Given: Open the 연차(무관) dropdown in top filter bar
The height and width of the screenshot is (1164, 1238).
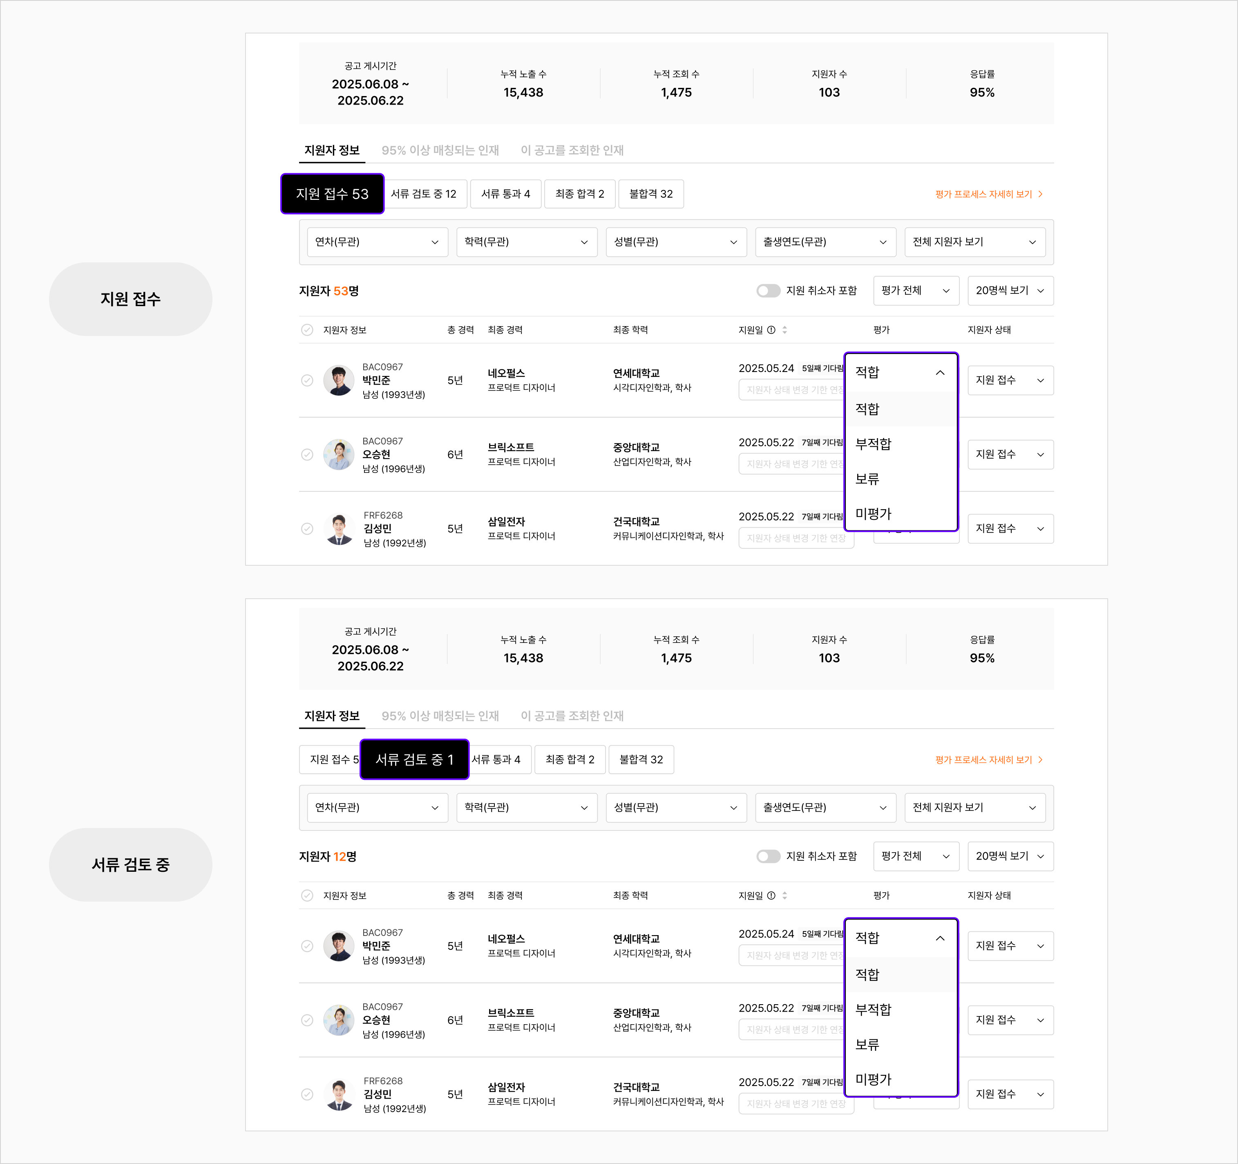Looking at the screenshot, I should pos(378,242).
